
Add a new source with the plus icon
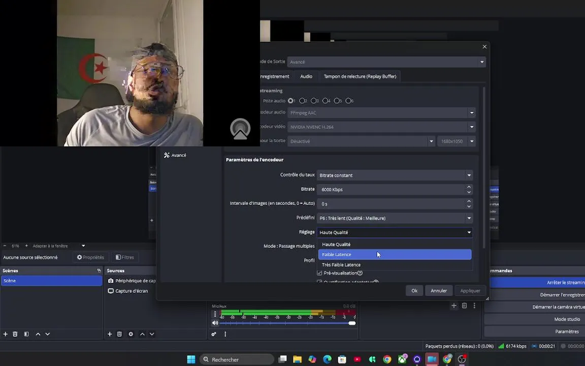110,334
